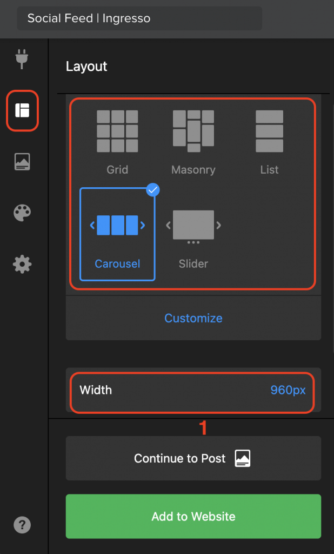Open the Settings gear icon in sidebar
The image size is (334, 554).
tap(22, 264)
